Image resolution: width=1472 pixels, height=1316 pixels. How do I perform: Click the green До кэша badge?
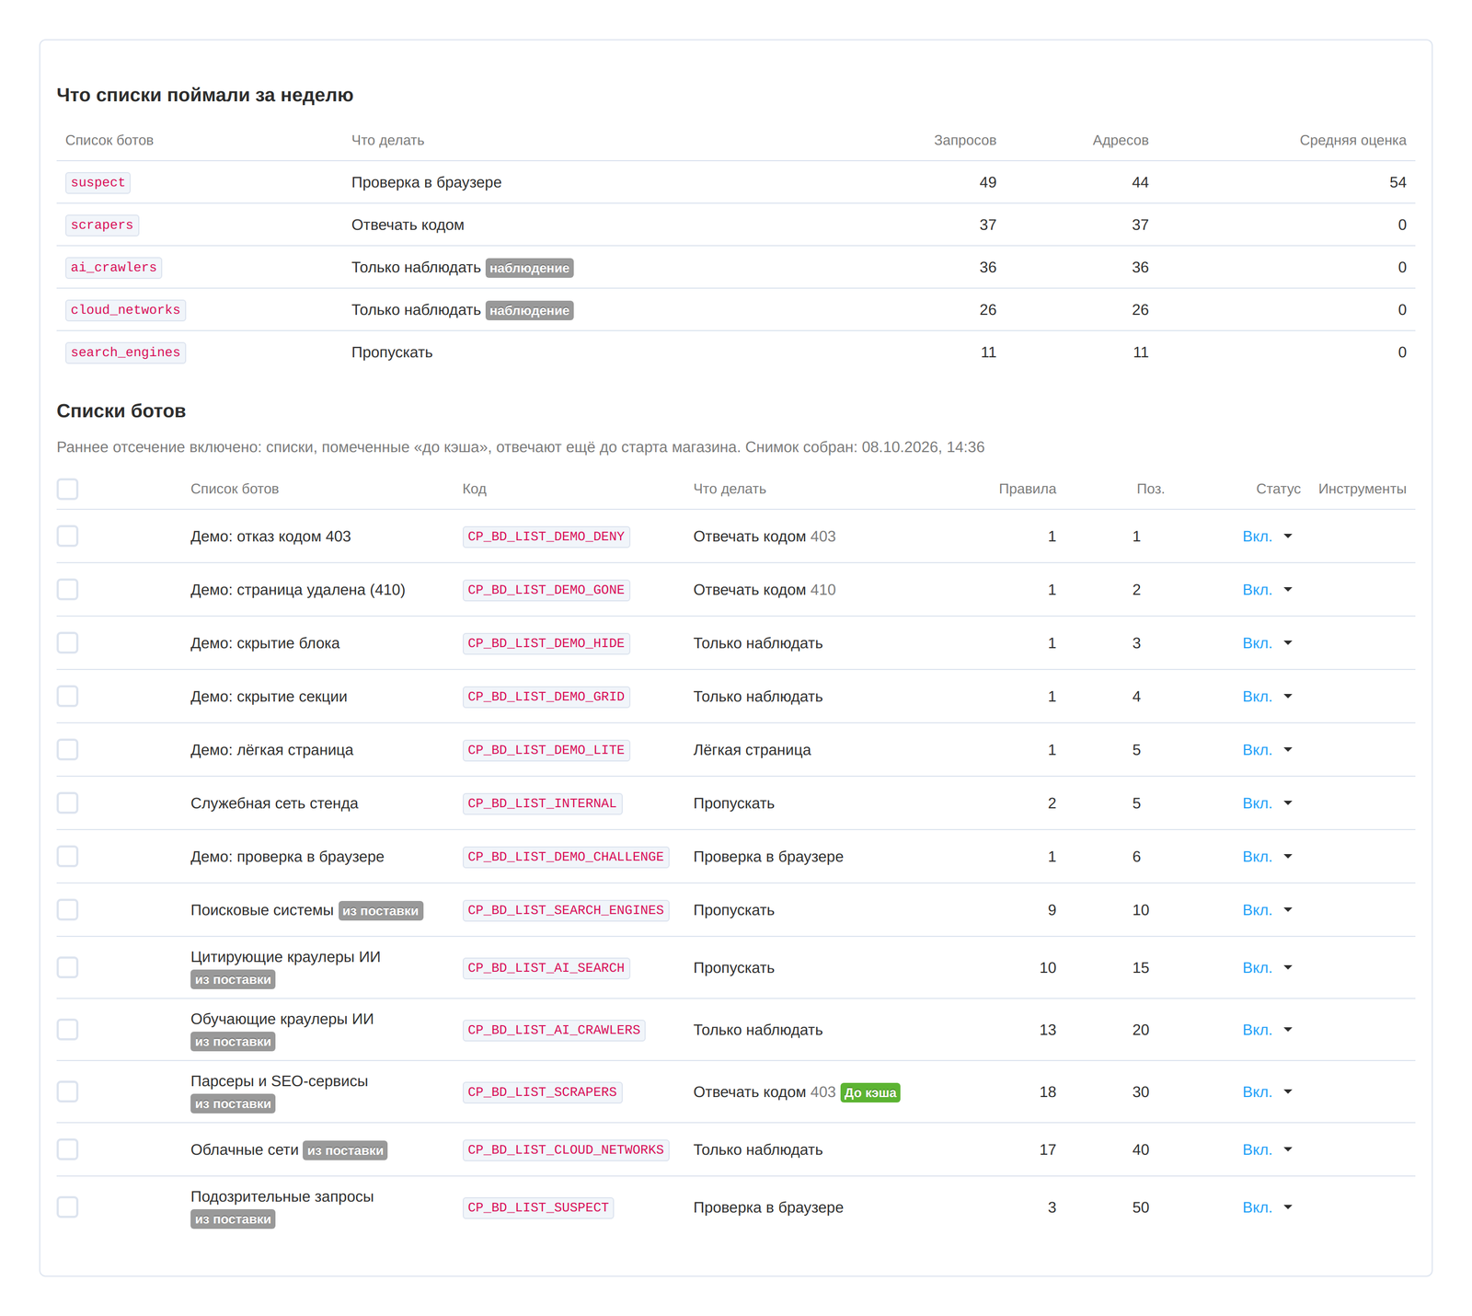(x=870, y=1092)
